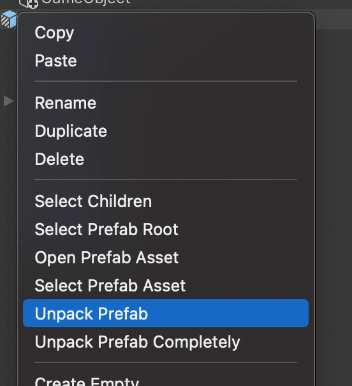352x386 pixels.
Task: Click the blue prefab cube icon
Action: 9,19
